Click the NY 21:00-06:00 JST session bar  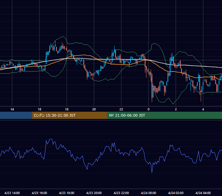pos(164,115)
